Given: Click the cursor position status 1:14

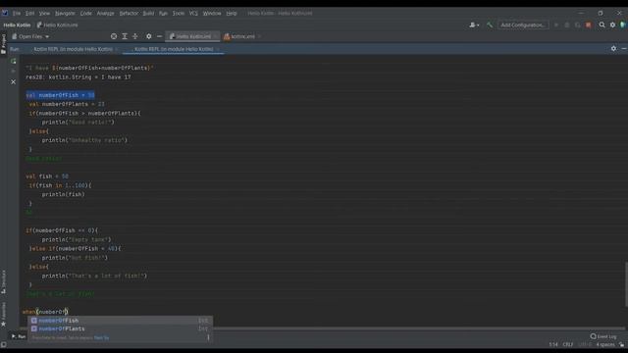Looking at the screenshot, I should (x=553, y=344).
